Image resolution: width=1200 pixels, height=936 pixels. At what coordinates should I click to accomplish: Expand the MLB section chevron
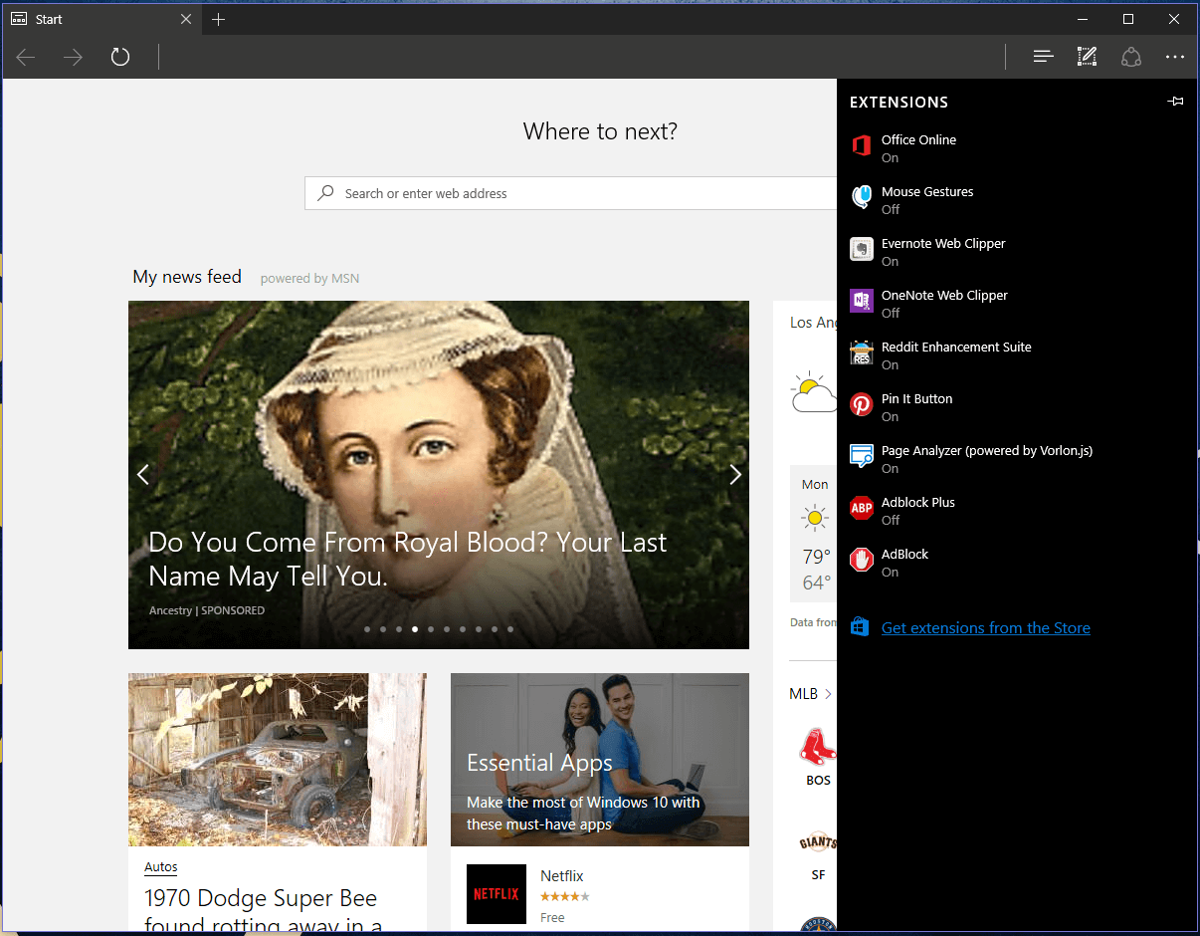[828, 694]
